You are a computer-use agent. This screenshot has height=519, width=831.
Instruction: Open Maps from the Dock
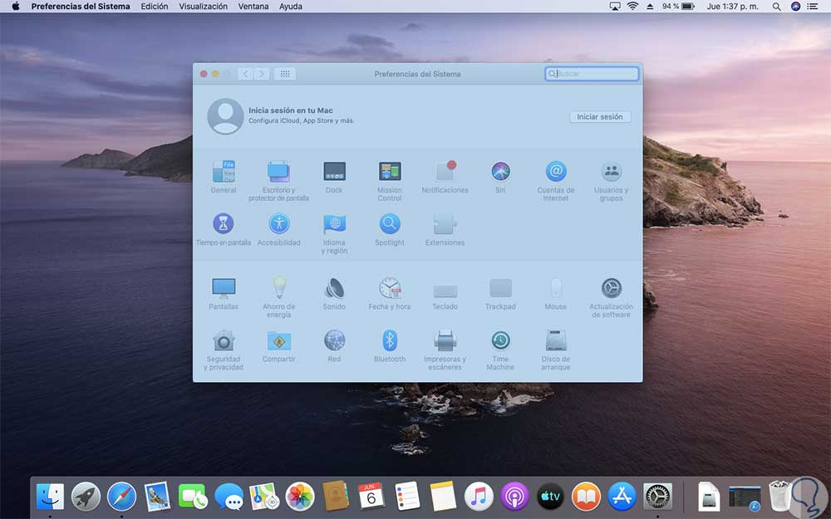point(264,497)
